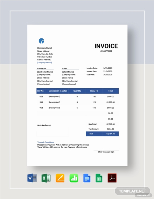This screenshot has width=154, height=199.
Task: Click the [Phone Number] placeholder
Action: click(43, 84)
